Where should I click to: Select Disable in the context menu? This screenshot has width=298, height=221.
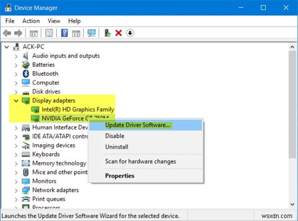[x=115, y=136]
